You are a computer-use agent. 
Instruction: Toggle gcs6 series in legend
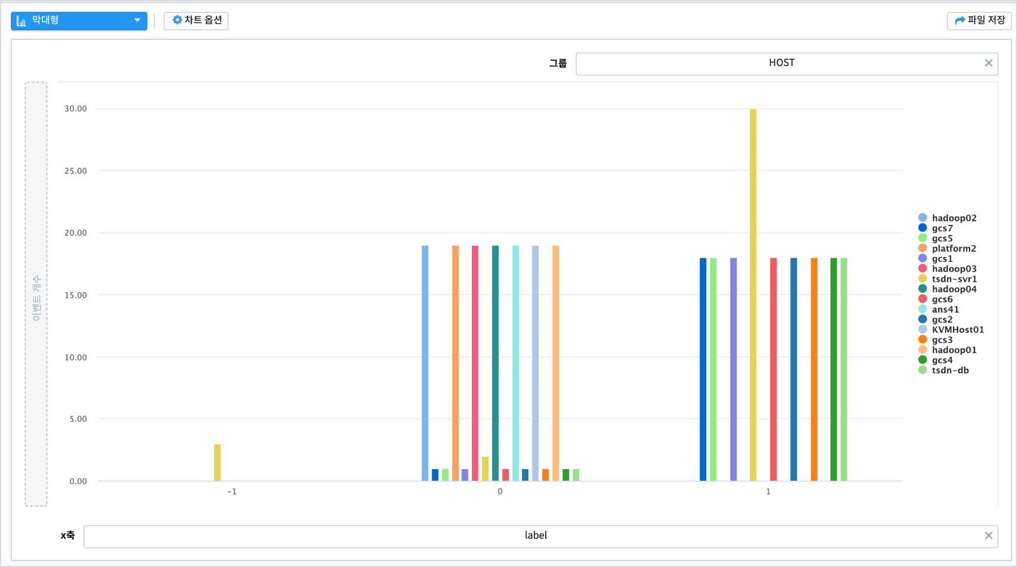tap(936, 299)
